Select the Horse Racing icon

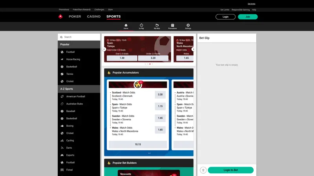(62, 59)
